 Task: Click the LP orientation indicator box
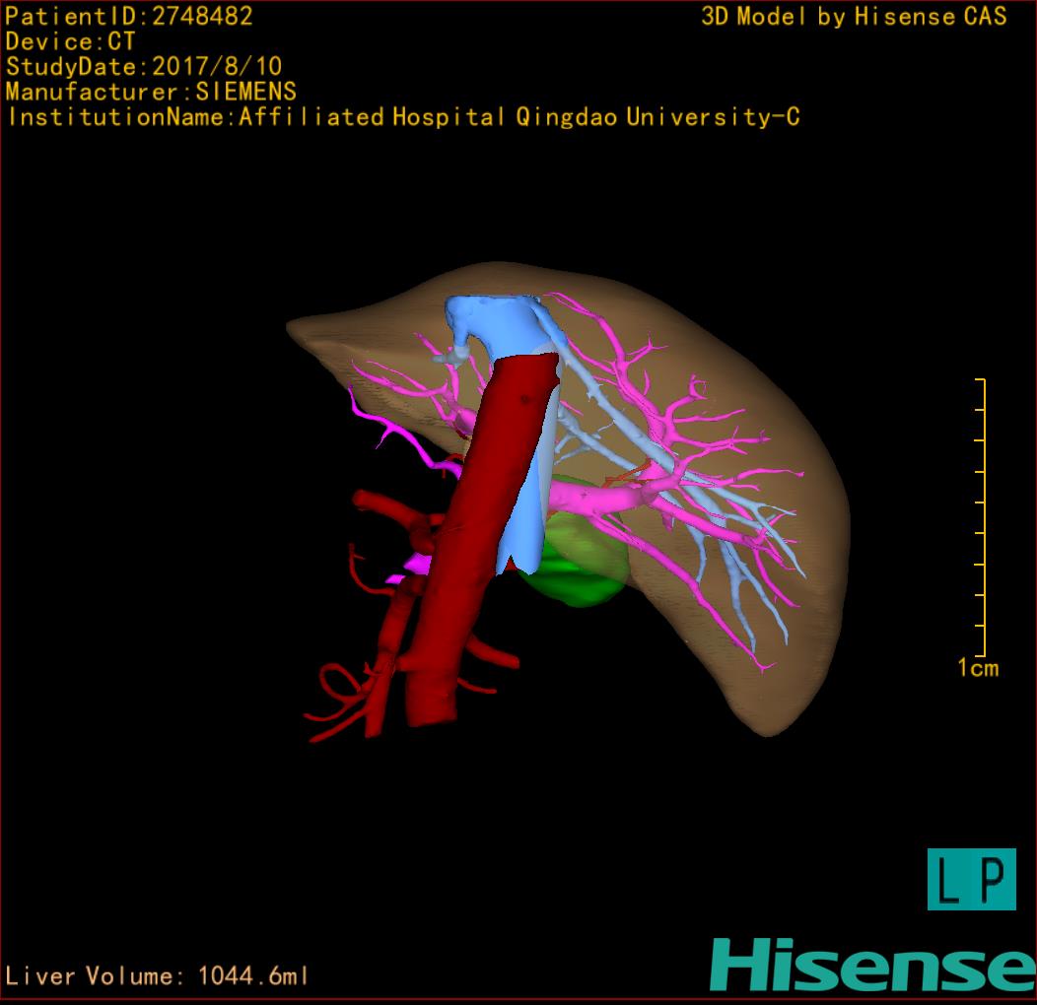971,879
